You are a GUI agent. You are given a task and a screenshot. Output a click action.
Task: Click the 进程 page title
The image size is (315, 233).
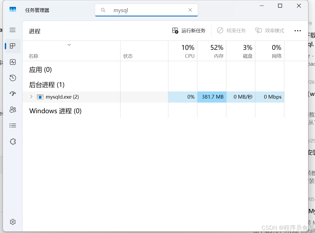tap(35, 31)
